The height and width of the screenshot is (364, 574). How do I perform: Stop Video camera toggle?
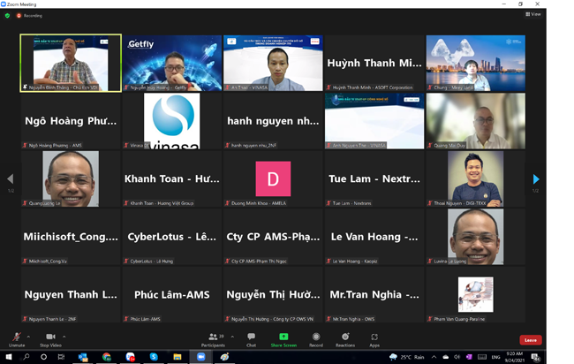coord(50,339)
